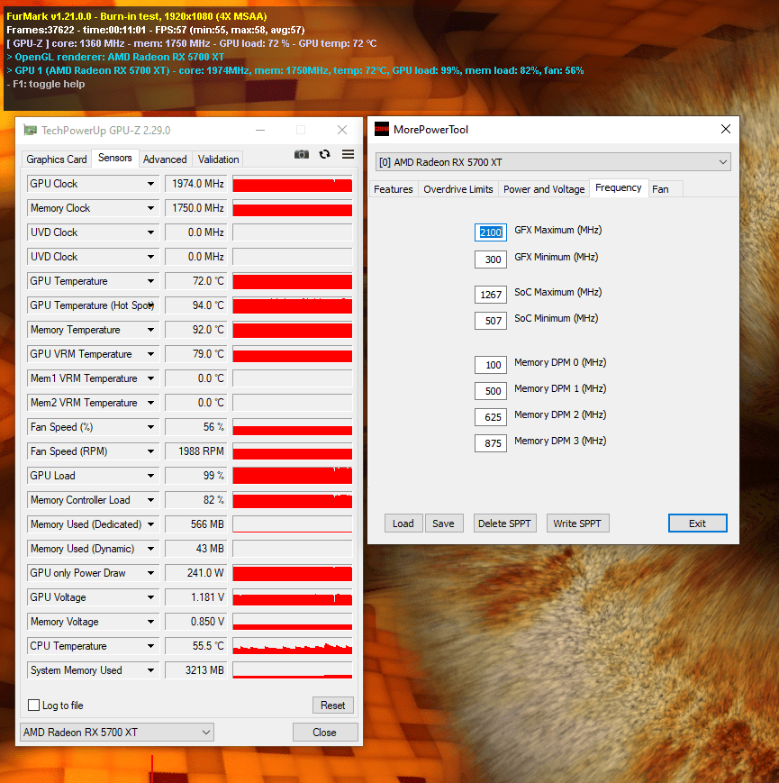Image resolution: width=779 pixels, height=783 pixels.
Task: Expand the GPU Voltage sensor dropdown
Action: (x=150, y=597)
